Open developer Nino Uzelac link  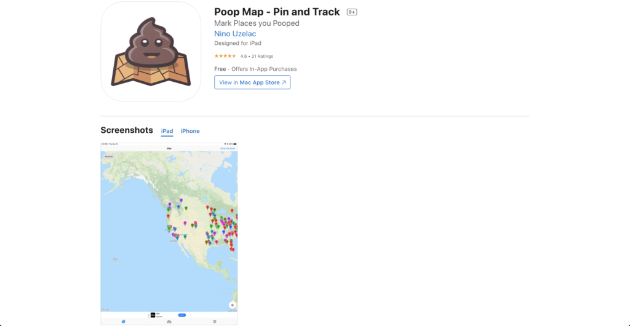[235, 34]
